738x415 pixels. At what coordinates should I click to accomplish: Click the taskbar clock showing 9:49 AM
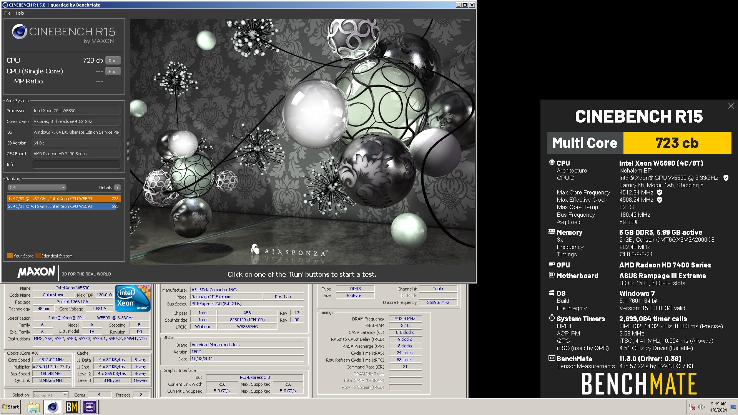(x=718, y=407)
